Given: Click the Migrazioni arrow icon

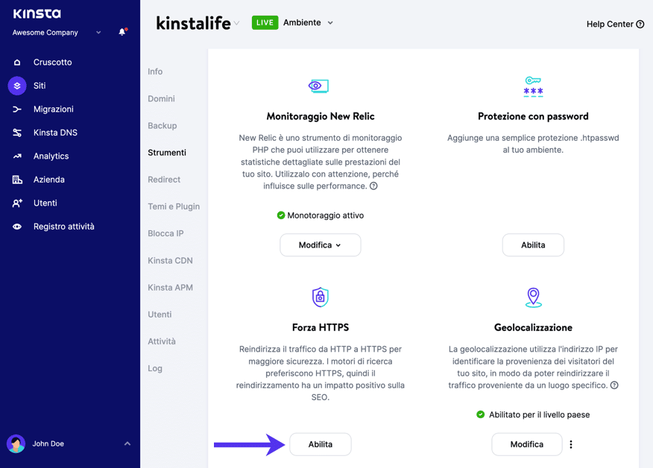Looking at the screenshot, I should point(17,110).
